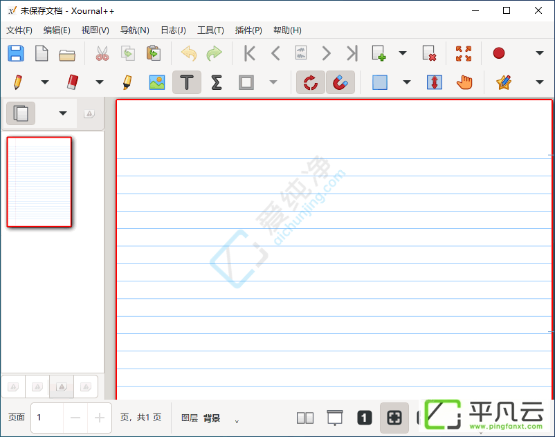
Task: Increase page number with plus button
Action: 100,418
